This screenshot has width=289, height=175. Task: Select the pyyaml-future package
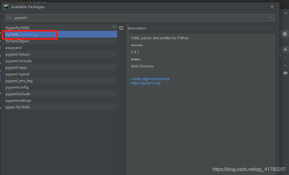(x=61, y=54)
